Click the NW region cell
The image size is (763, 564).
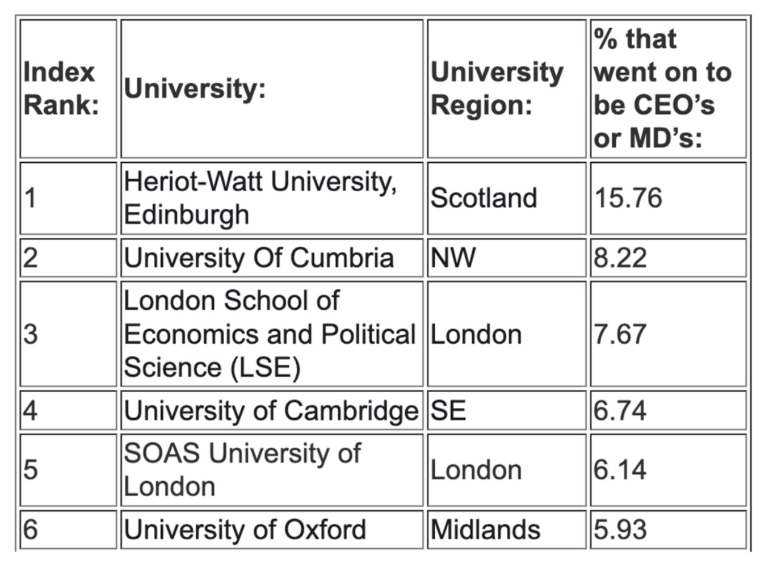point(507,258)
